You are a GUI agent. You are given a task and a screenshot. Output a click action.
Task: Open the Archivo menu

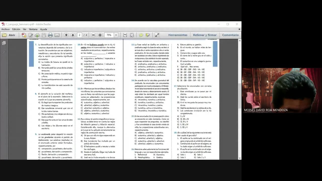6,29
